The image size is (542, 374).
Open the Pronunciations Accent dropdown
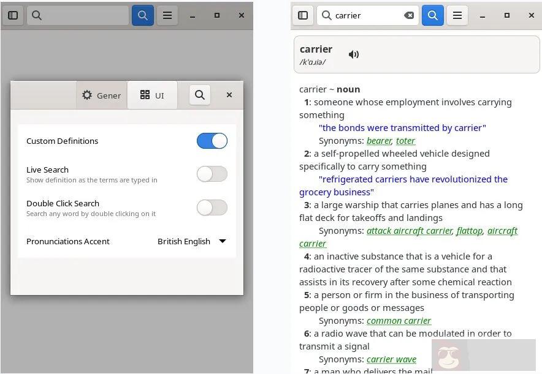click(x=192, y=241)
